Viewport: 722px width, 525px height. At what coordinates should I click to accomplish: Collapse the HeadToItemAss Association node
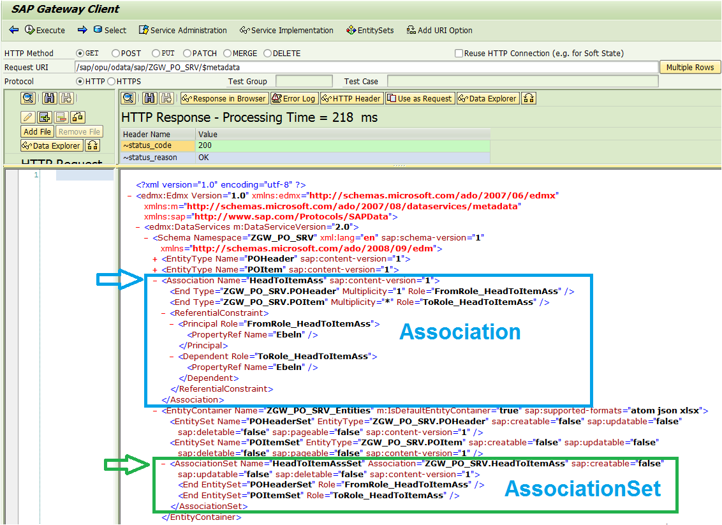tap(155, 281)
